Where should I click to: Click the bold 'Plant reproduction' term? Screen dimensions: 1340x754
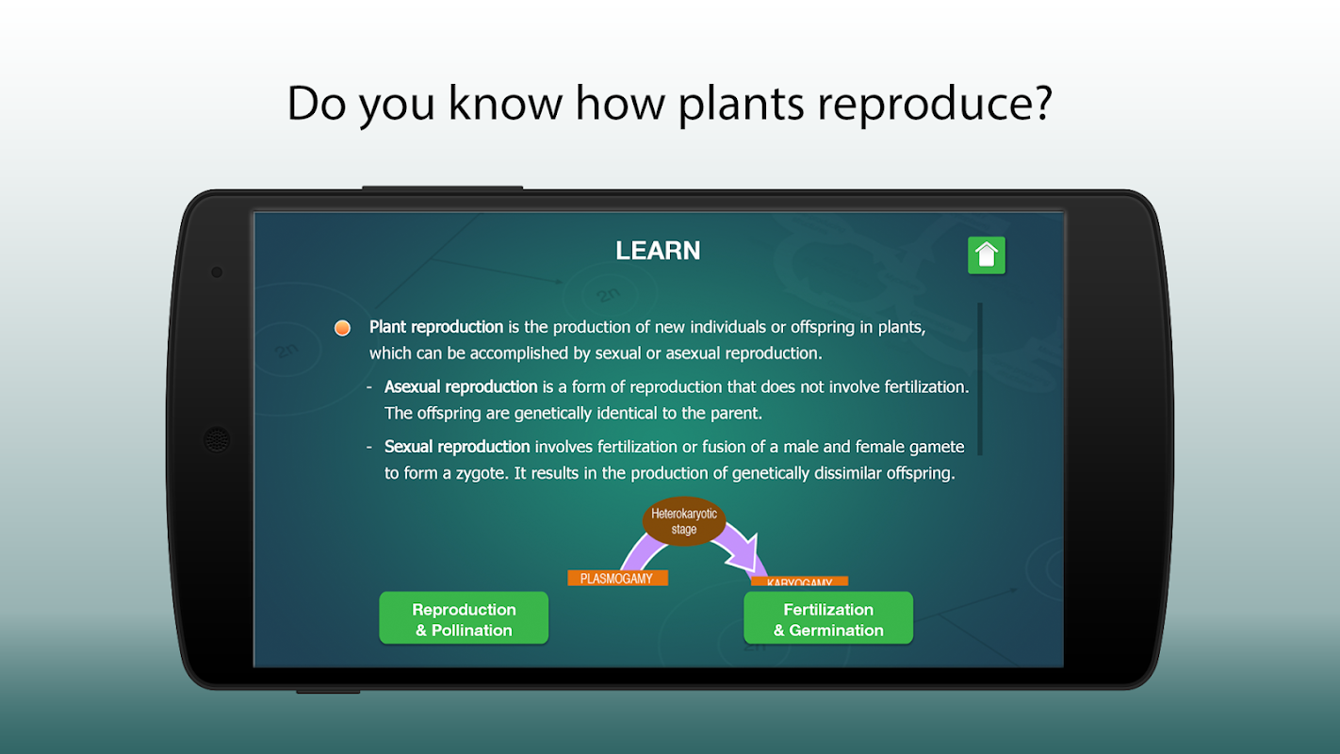[x=436, y=327]
